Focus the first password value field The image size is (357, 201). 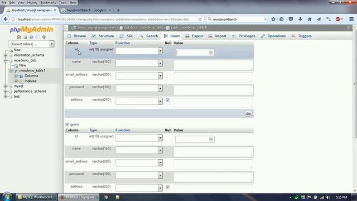click(213, 90)
